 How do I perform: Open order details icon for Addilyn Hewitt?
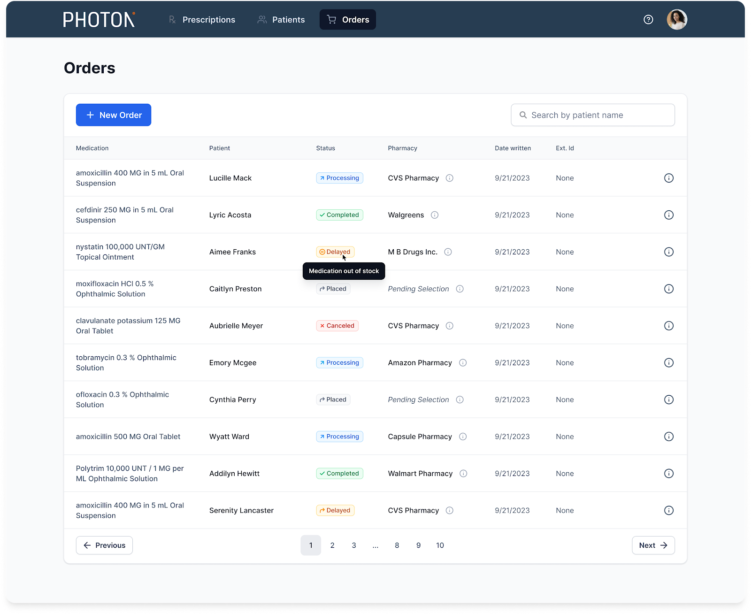tap(669, 474)
